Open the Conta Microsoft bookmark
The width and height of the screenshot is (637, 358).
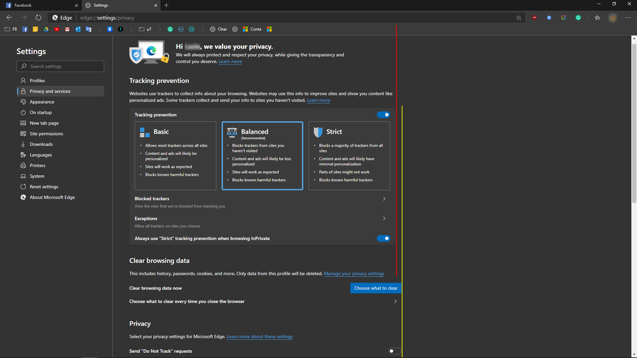click(x=252, y=29)
